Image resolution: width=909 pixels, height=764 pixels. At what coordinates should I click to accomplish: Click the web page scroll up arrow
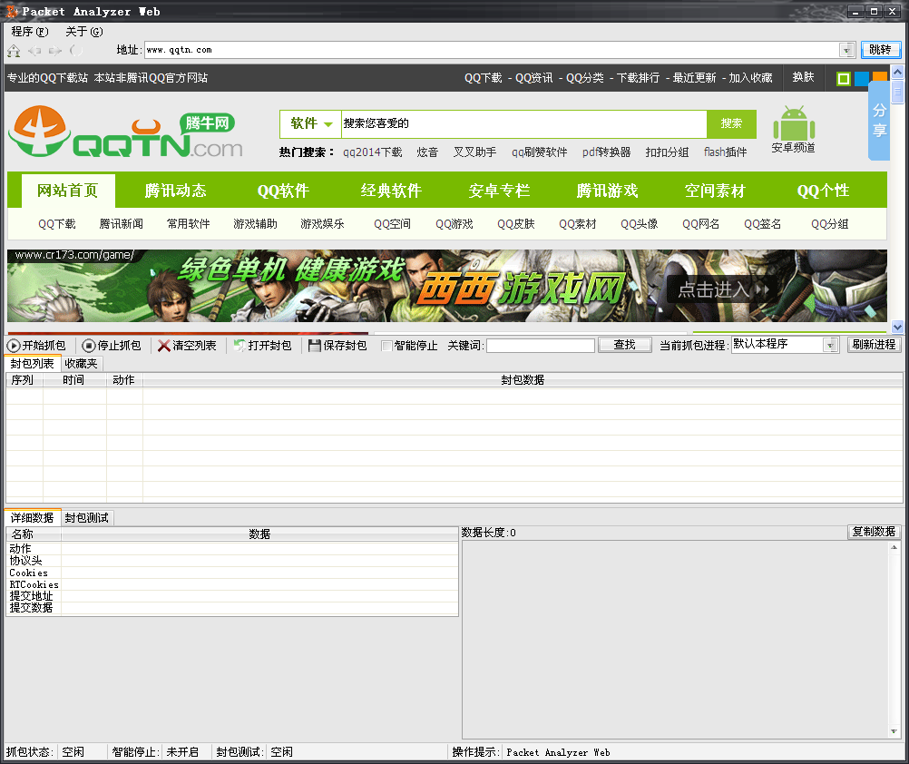(x=897, y=72)
